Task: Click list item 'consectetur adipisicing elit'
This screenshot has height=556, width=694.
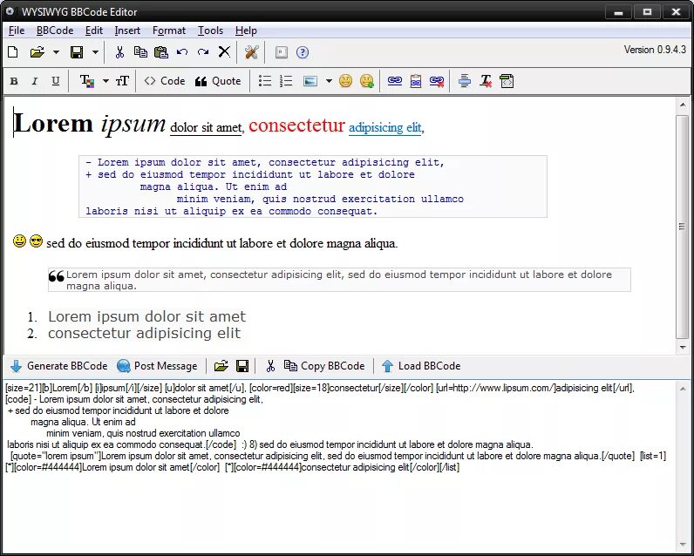Action: [144, 333]
